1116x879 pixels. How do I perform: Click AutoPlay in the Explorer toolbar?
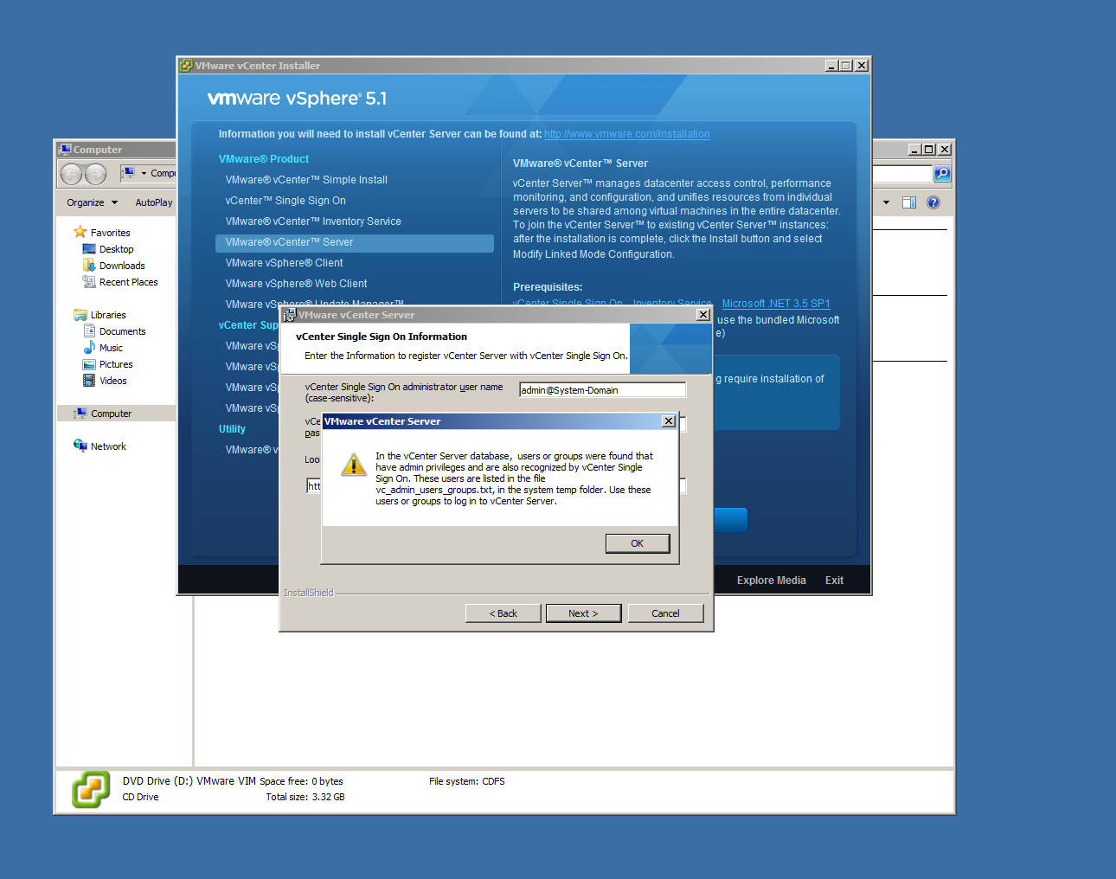tap(153, 202)
